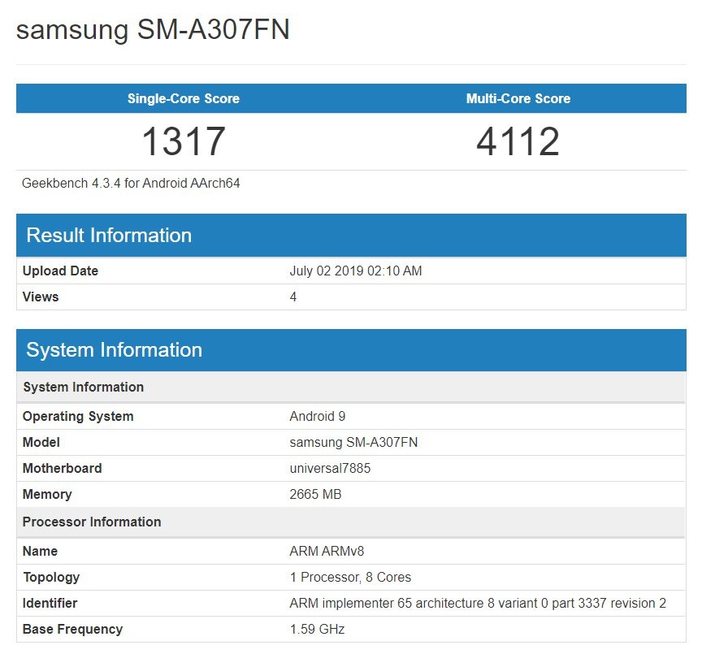Click the universal7885 motherboard value
This screenshot has width=702, height=654.
330,468
